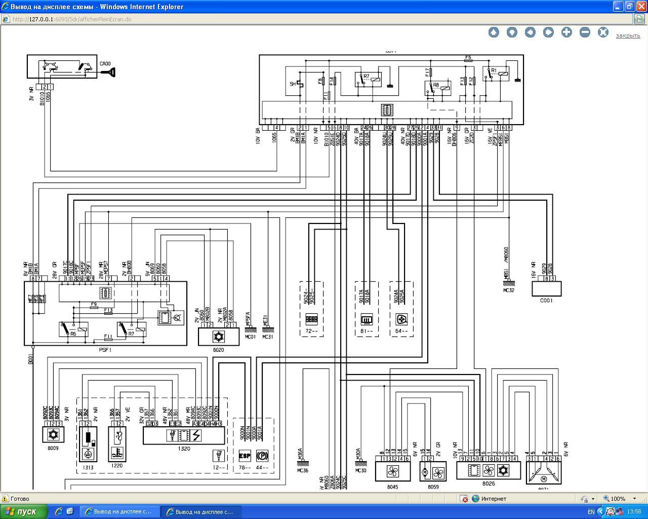The height and width of the screenshot is (519, 648).
Task: Click the 8045 component label
Action: pyautogui.click(x=392, y=487)
